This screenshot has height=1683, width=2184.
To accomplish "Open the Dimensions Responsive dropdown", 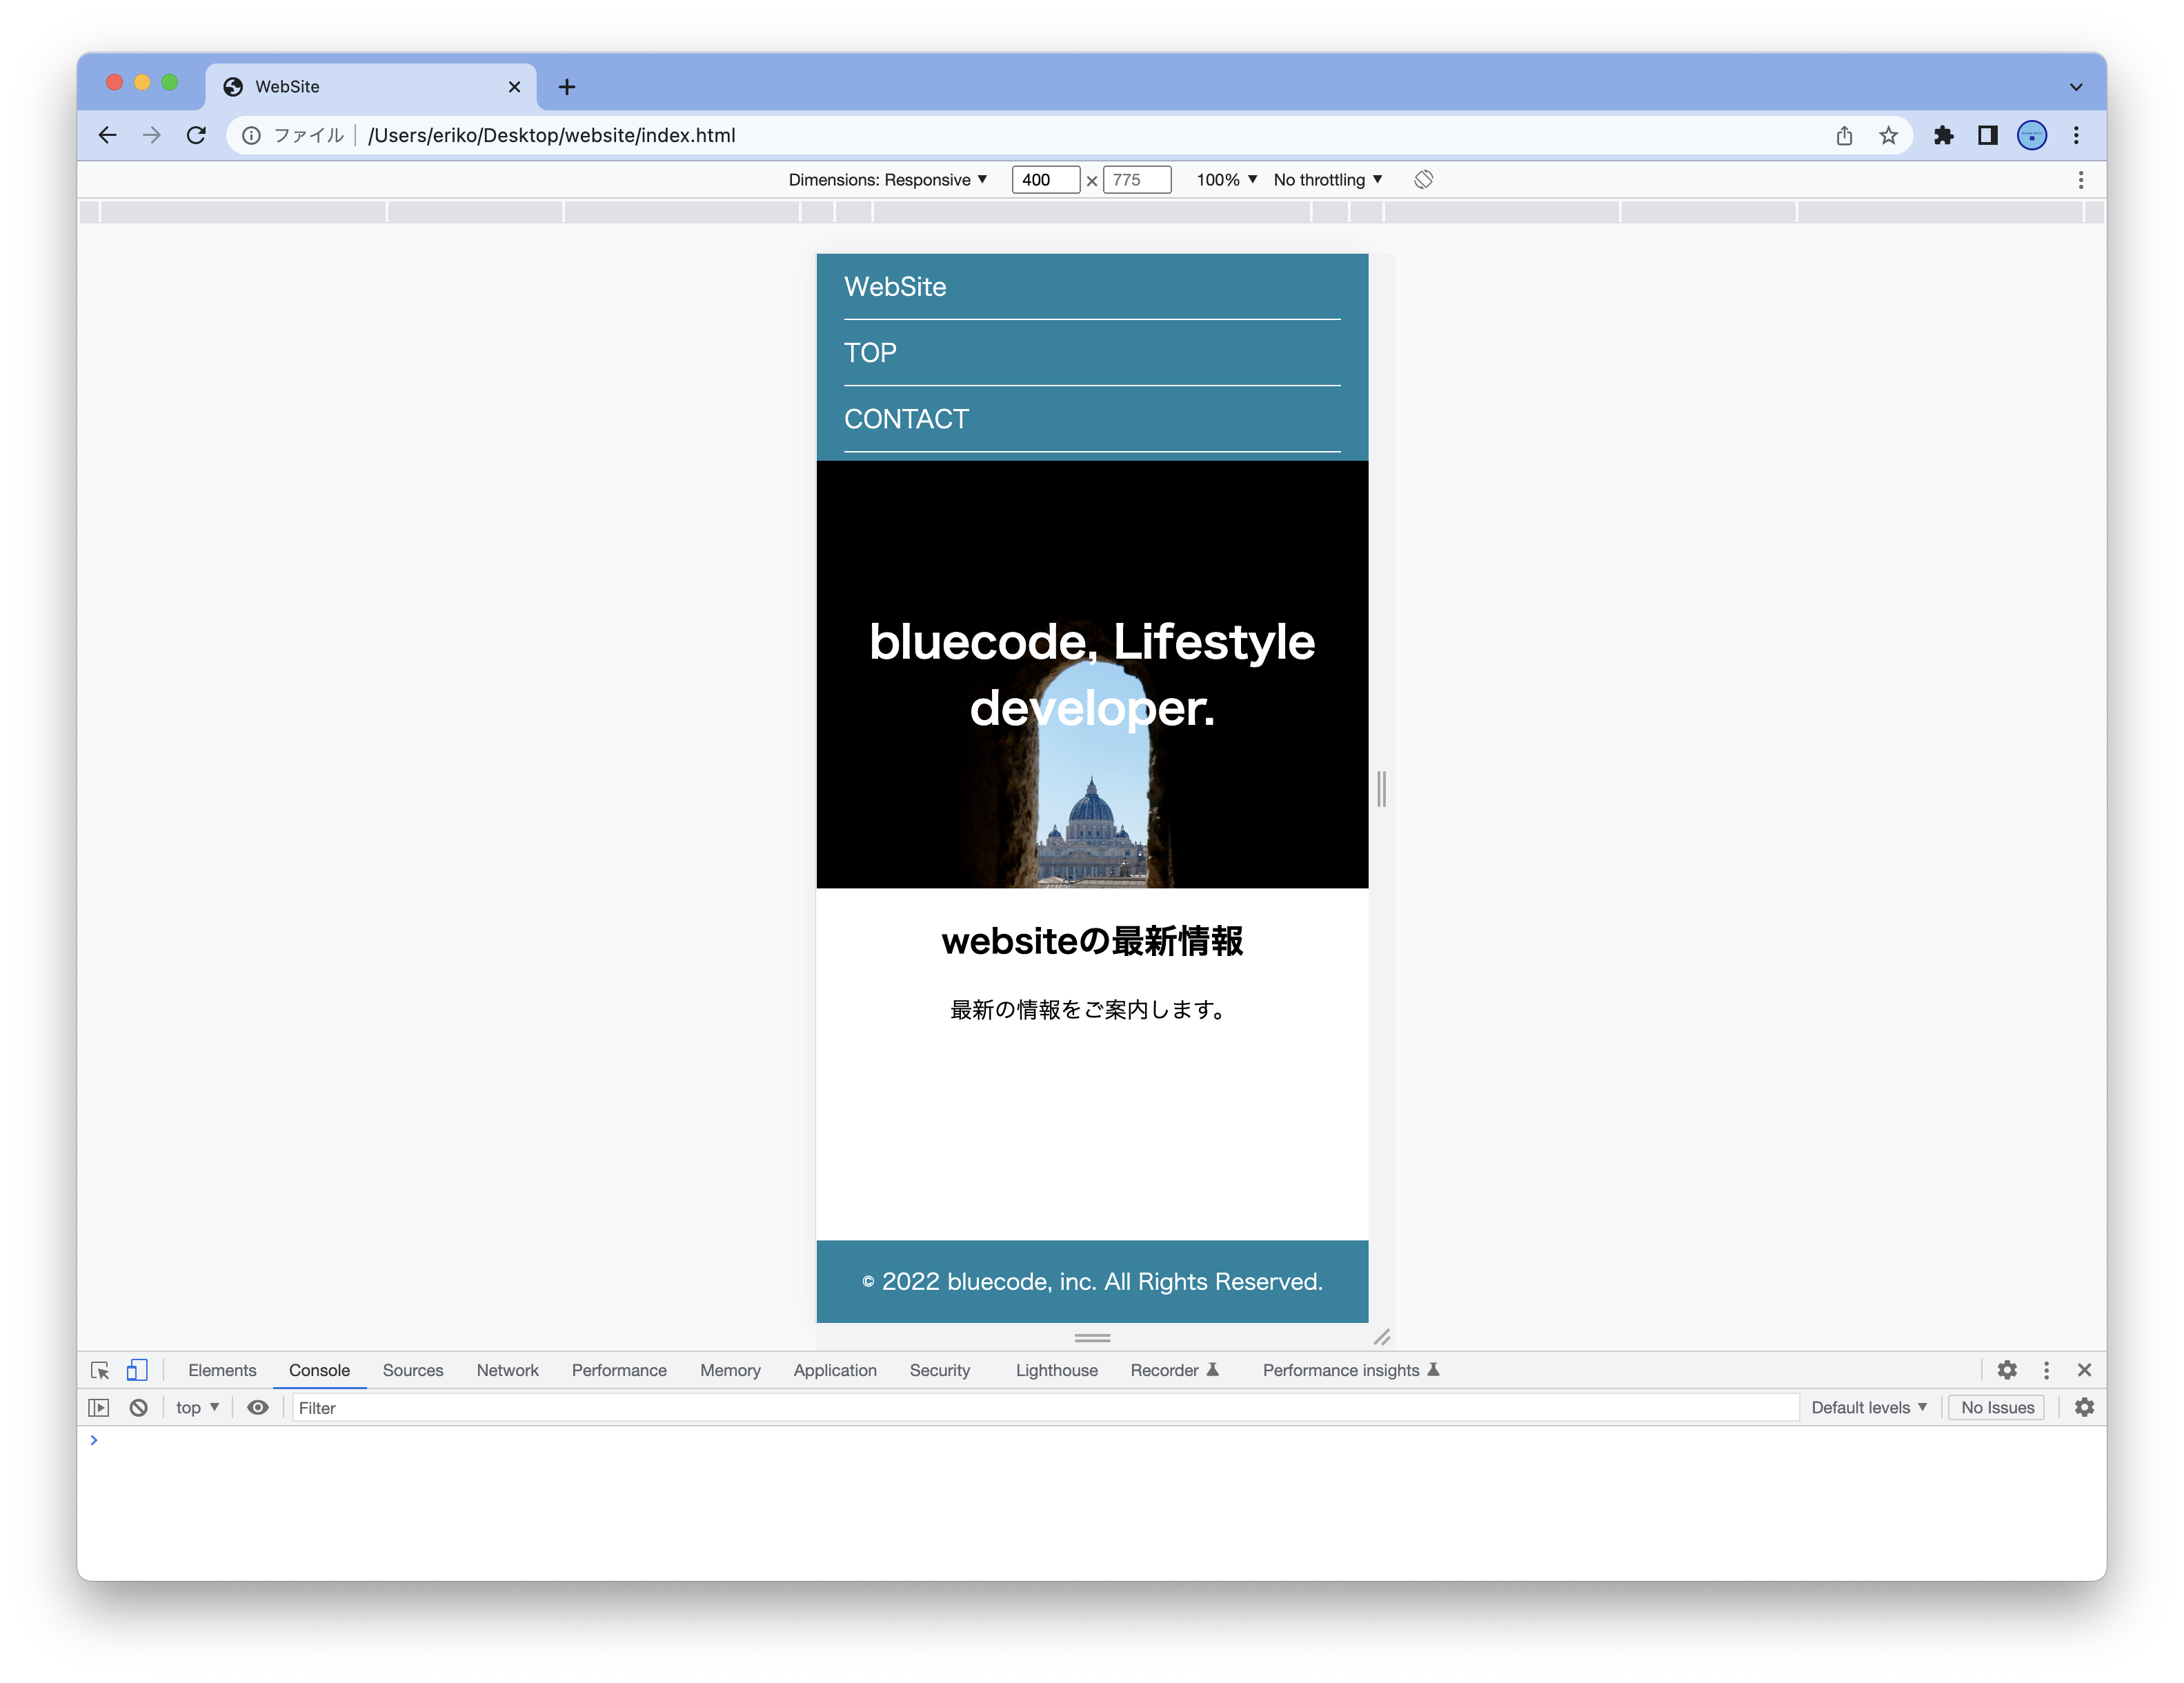I will click(887, 179).
